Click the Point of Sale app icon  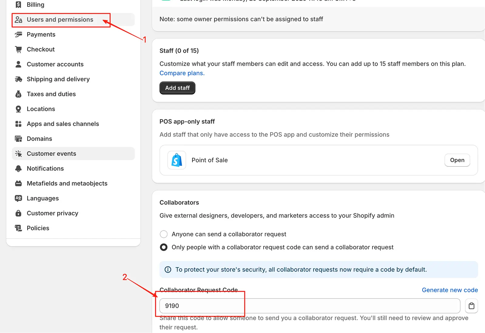(x=176, y=160)
